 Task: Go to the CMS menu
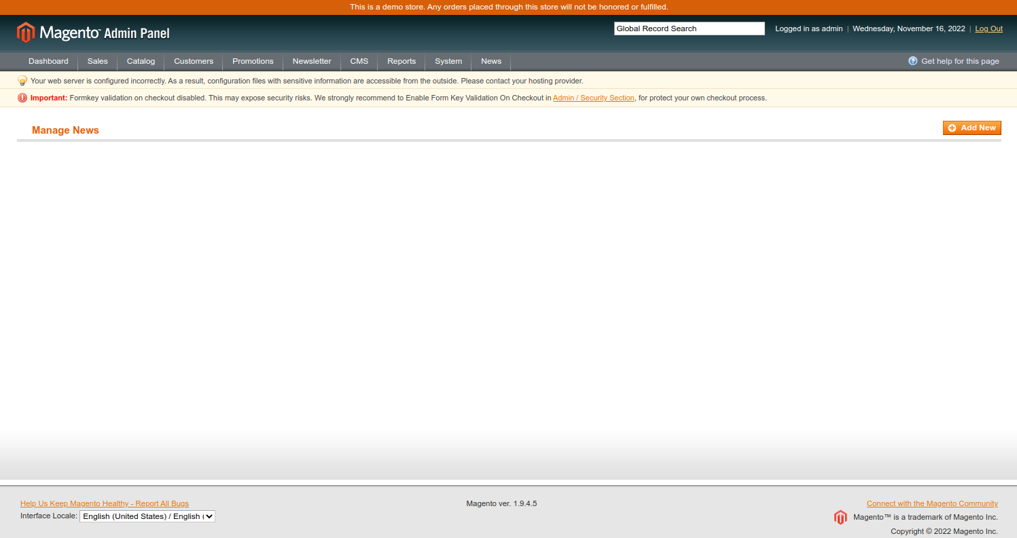click(359, 61)
